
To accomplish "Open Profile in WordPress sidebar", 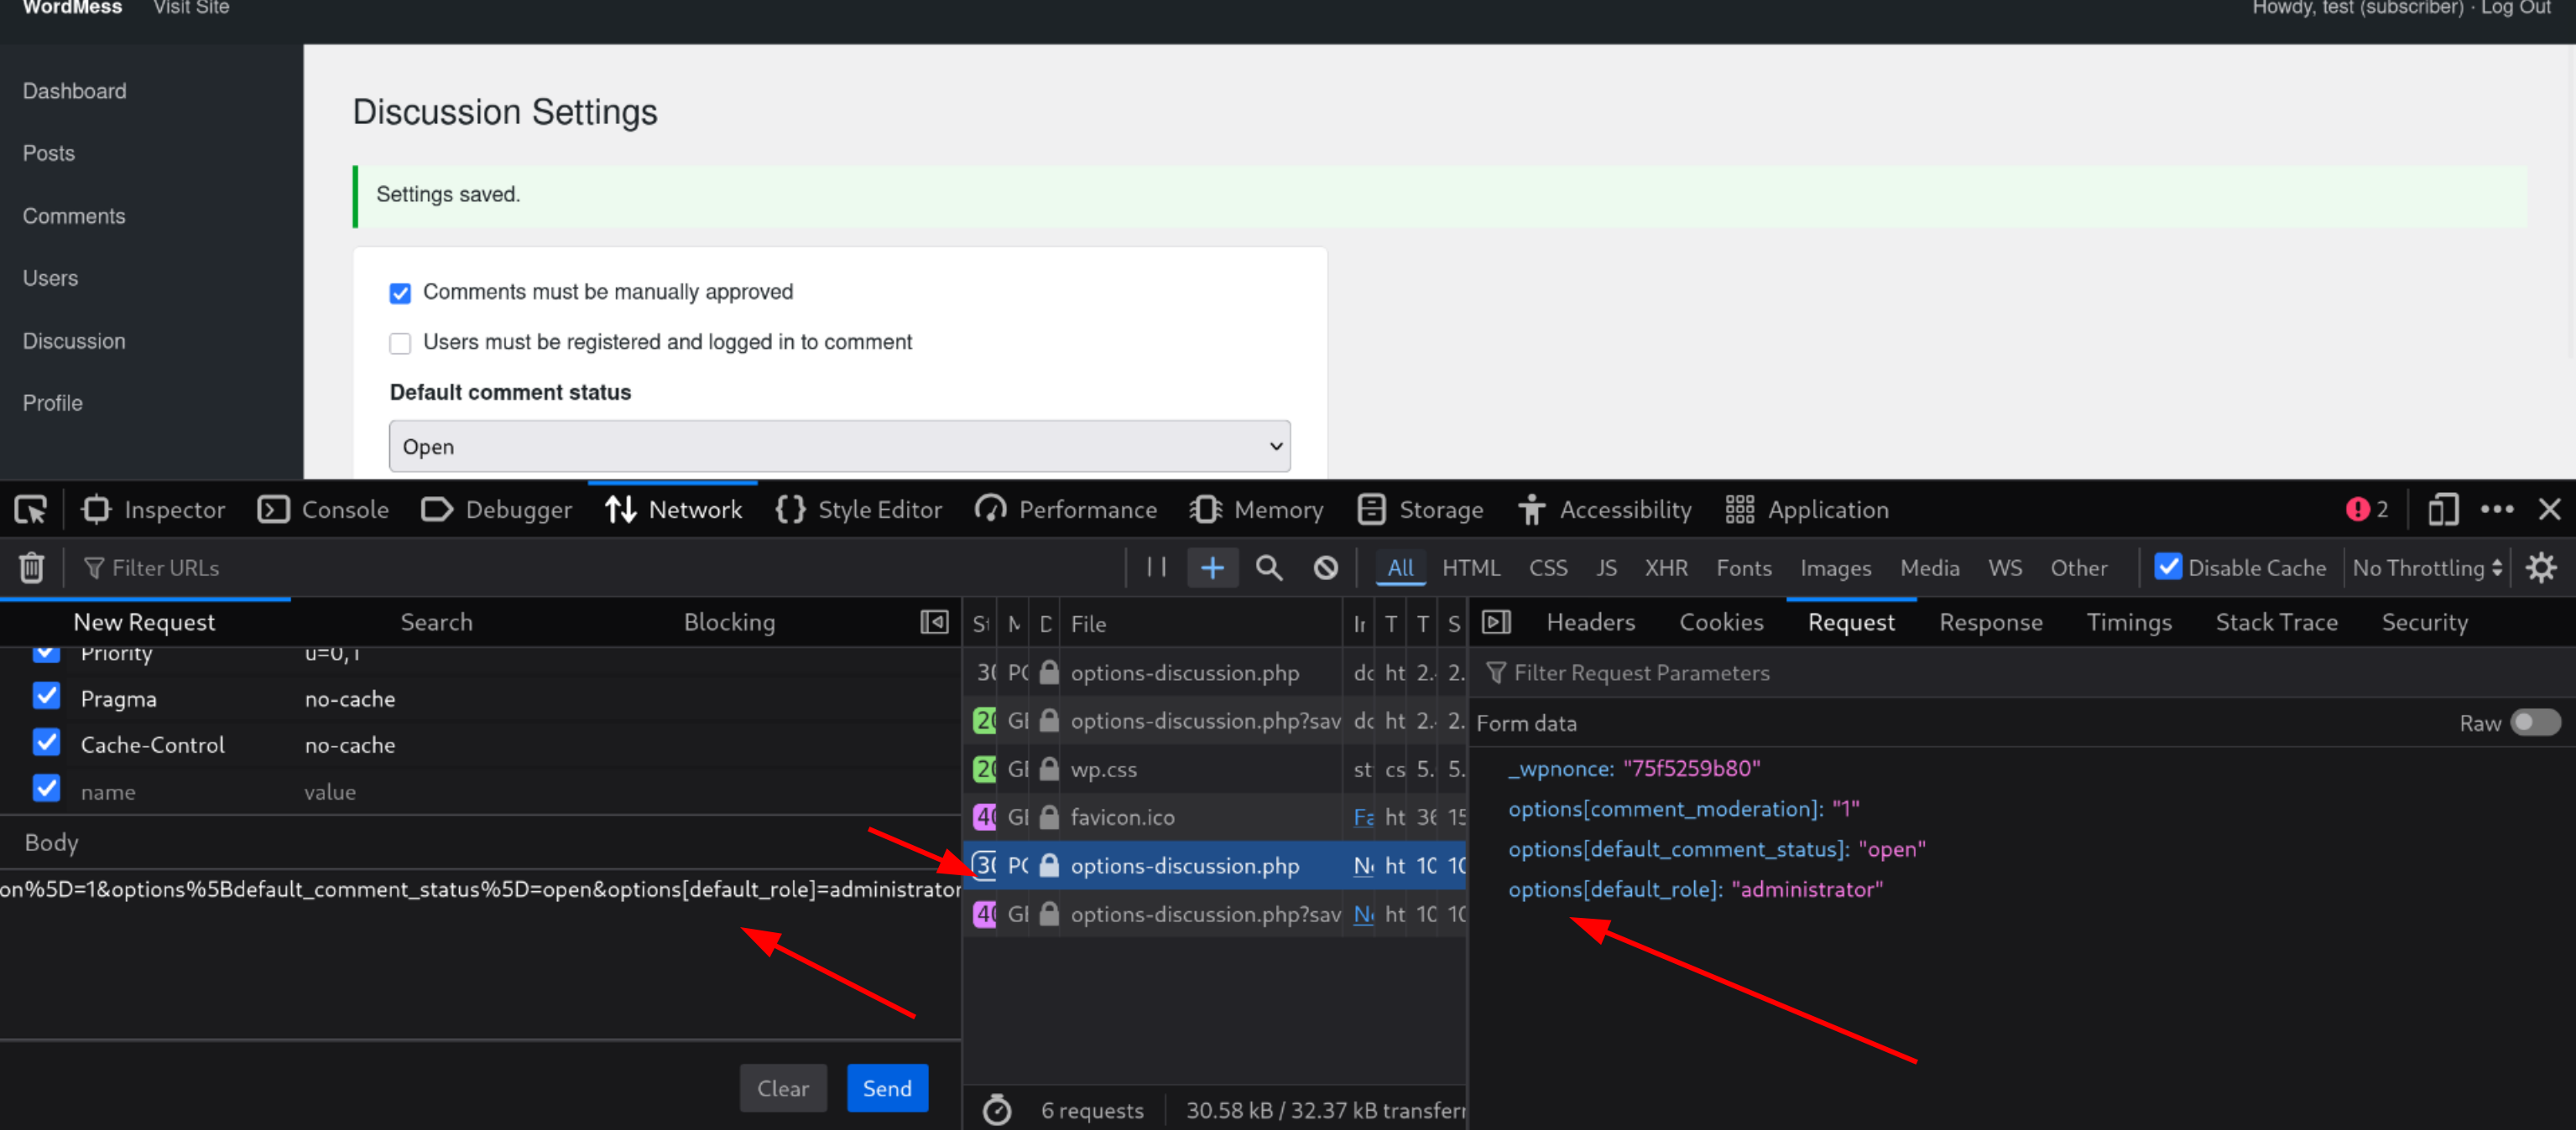I will [x=53, y=402].
